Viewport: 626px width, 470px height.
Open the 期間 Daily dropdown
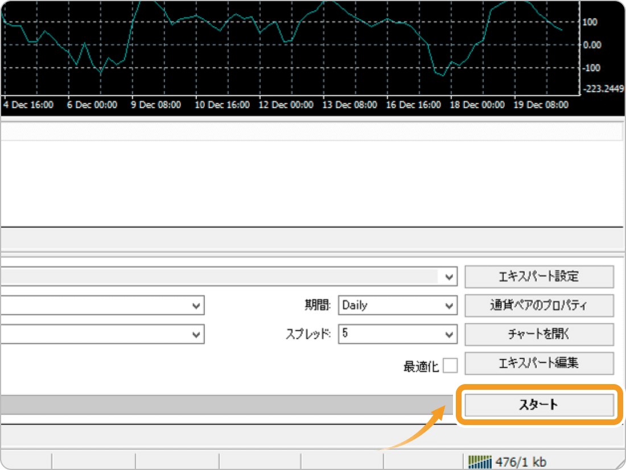398,306
